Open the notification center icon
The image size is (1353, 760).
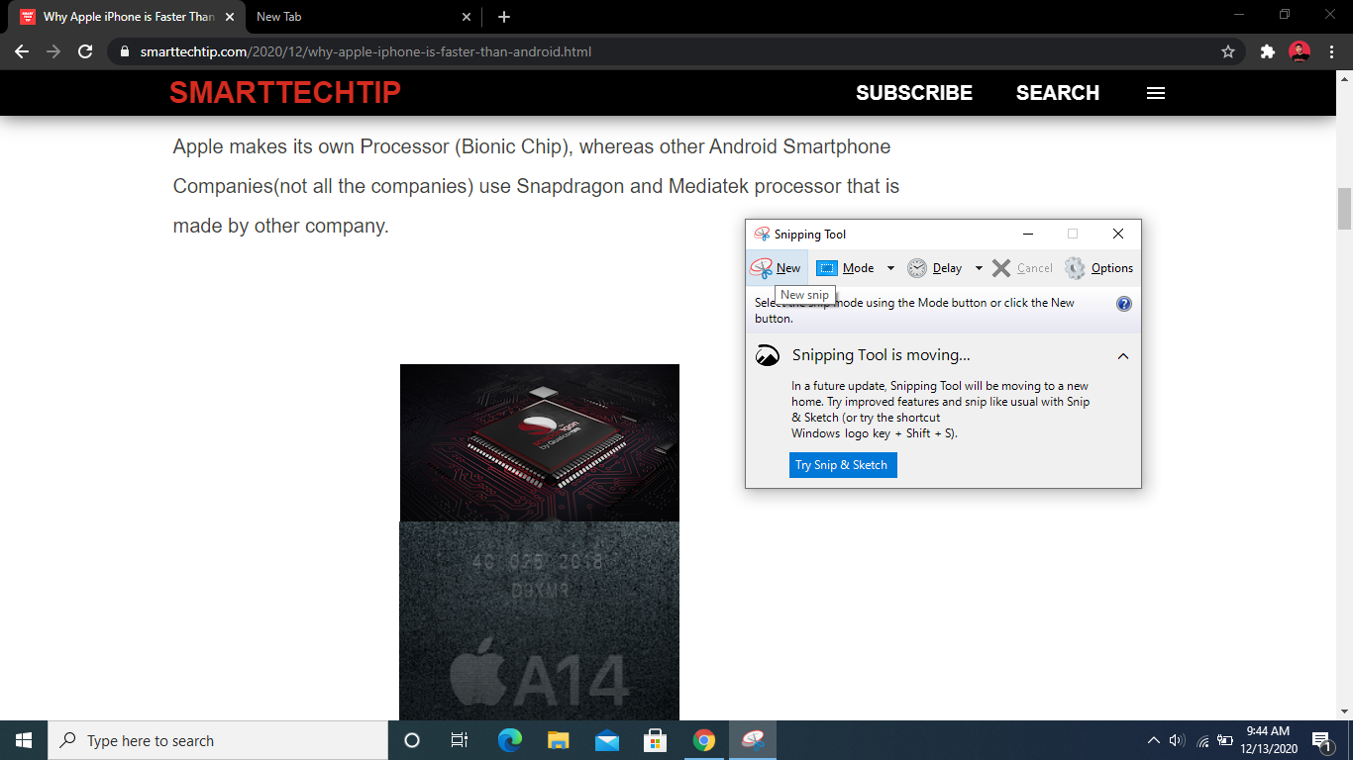pos(1322,740)
